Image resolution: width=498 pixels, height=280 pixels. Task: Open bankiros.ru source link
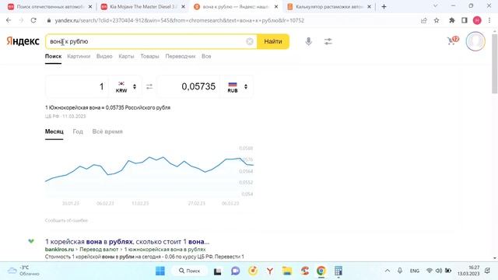click(59, 250)
